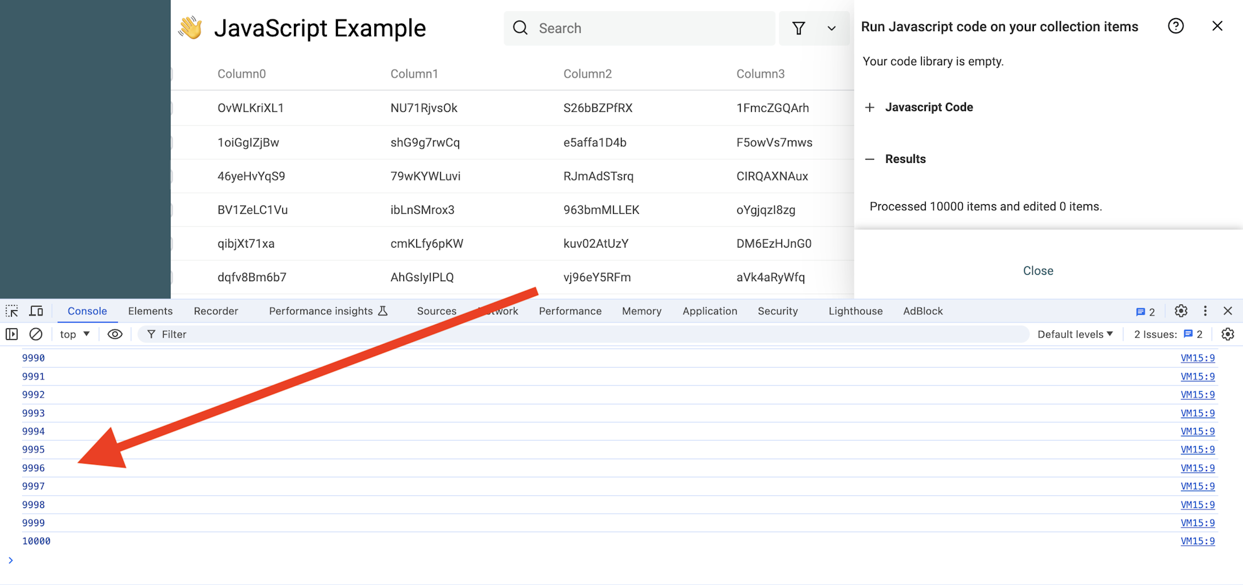This screenshot has width=1243, height=585.
Task: Open VM15:9 source link for 9990
Action: click(1197, 358)
